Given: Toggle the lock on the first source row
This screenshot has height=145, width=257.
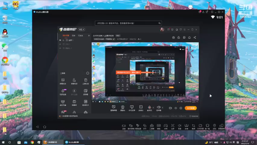Looking at the screenshot, I should pyautogui.click(x=63, y=40).
